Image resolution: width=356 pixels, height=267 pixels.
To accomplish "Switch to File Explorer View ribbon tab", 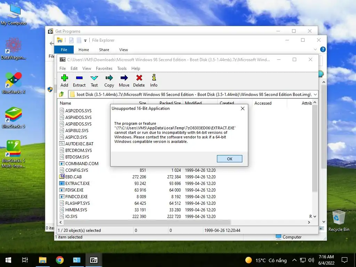I will [x=123, y=50].
